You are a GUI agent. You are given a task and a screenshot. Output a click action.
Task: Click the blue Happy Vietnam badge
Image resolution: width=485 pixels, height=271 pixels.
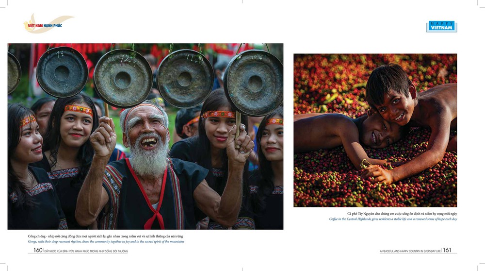441,26
